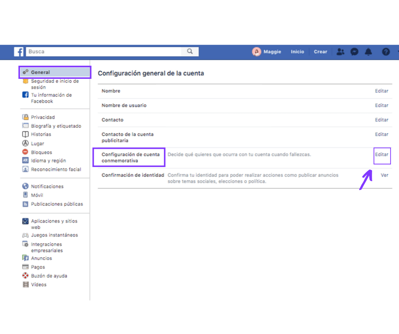Screen dimensions: 399x334
Task: Go to Privacidad settings
Action: tap(43, 117)
